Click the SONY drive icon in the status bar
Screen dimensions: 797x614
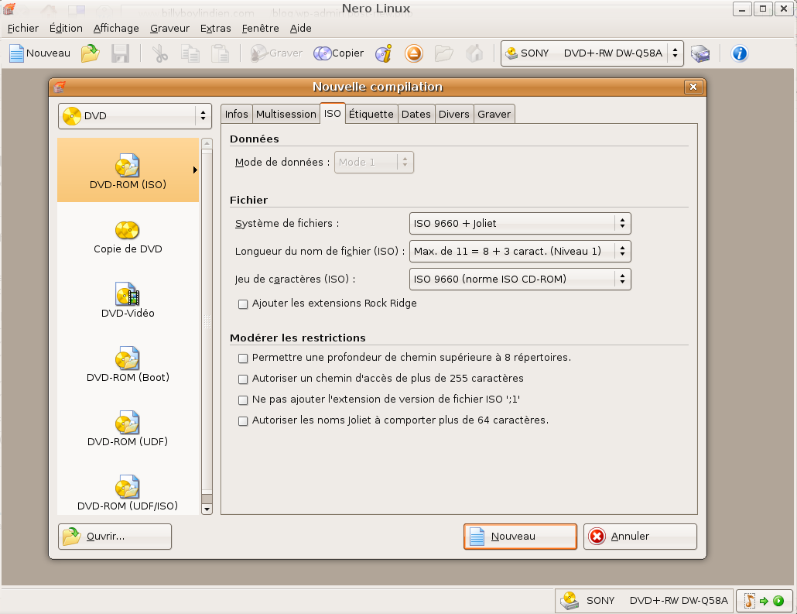570,601
